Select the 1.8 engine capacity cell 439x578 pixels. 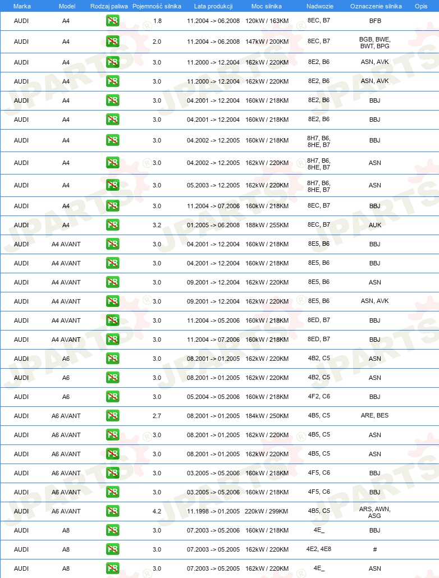pyautogui.click(x=158, y=21)
